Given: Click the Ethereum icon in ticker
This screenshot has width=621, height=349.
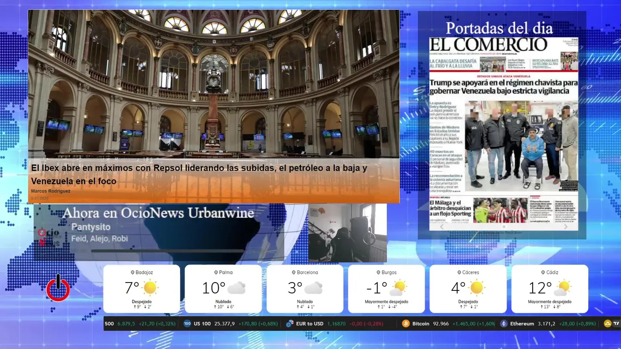Looking at the screenshot, I should click(x=504, y=323).
